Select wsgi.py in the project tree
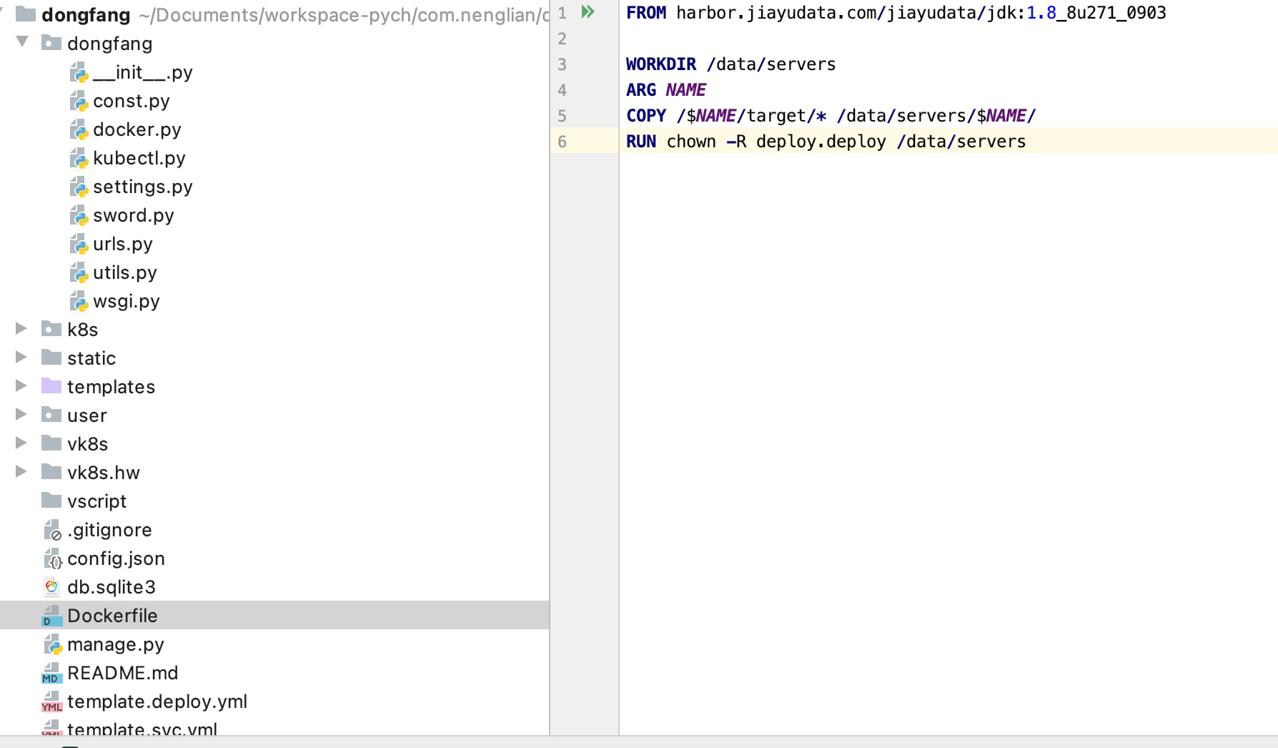1278x748 pixels. [x=274, y=301]
